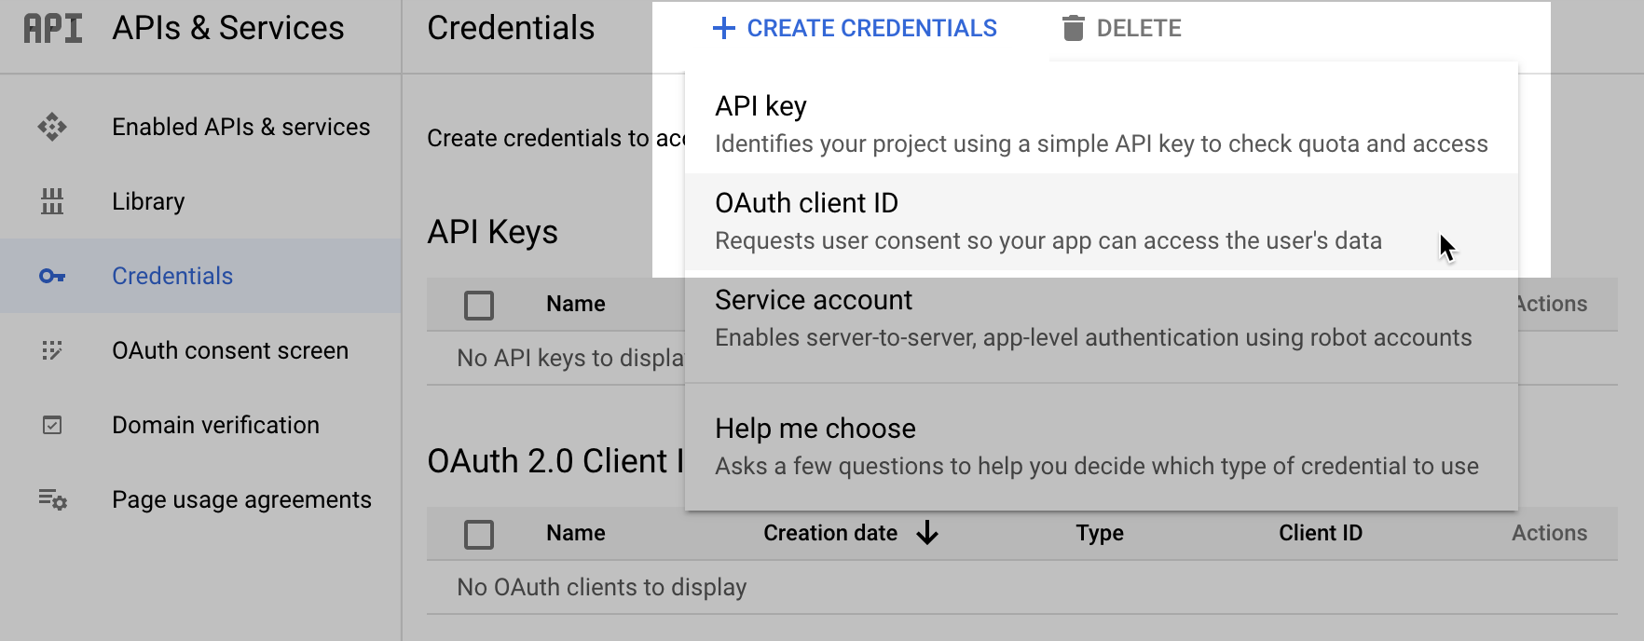Open Page usage agreements

(x=241, y=499)
